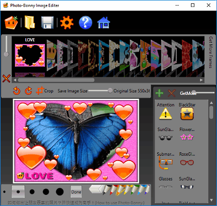Click the Photo-Bonny orange mascot icon
The width and height of the screenshot is (217, 206).
click(x=11, y=23)
